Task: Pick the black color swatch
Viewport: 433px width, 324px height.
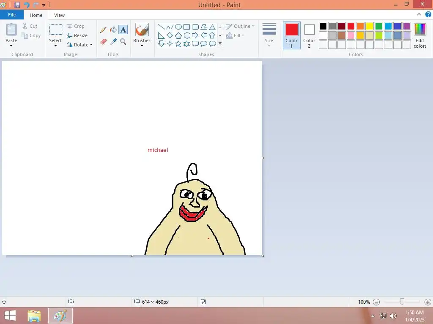Action: click(x=323, y=26)
